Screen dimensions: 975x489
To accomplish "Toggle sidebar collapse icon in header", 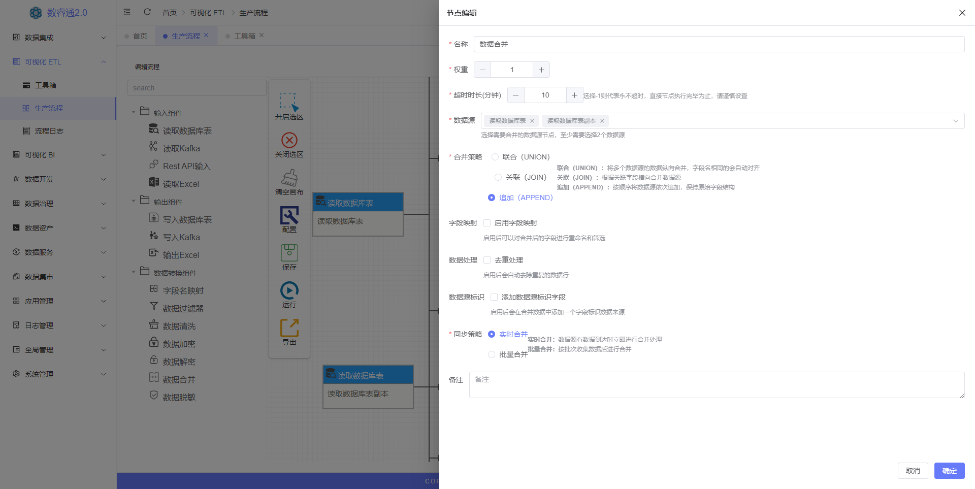I will coord(127,12).
